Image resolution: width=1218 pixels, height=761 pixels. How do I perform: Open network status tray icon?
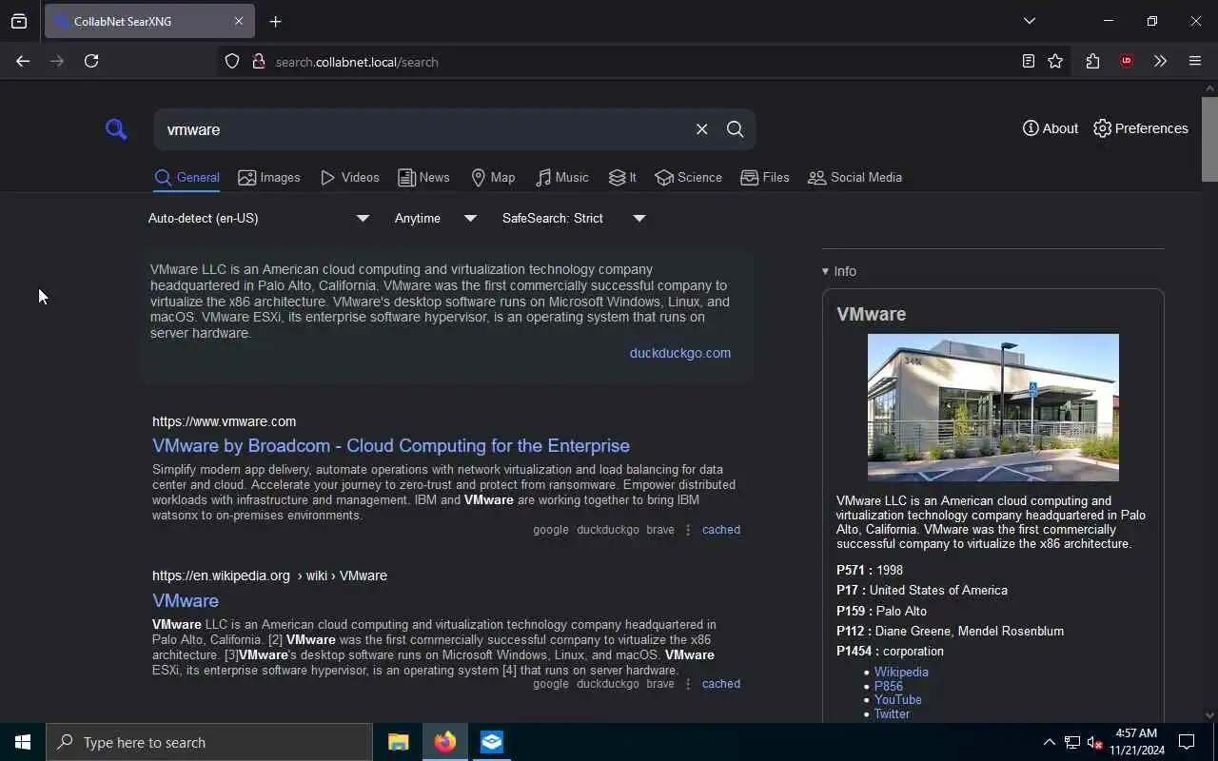(1072, 742)
